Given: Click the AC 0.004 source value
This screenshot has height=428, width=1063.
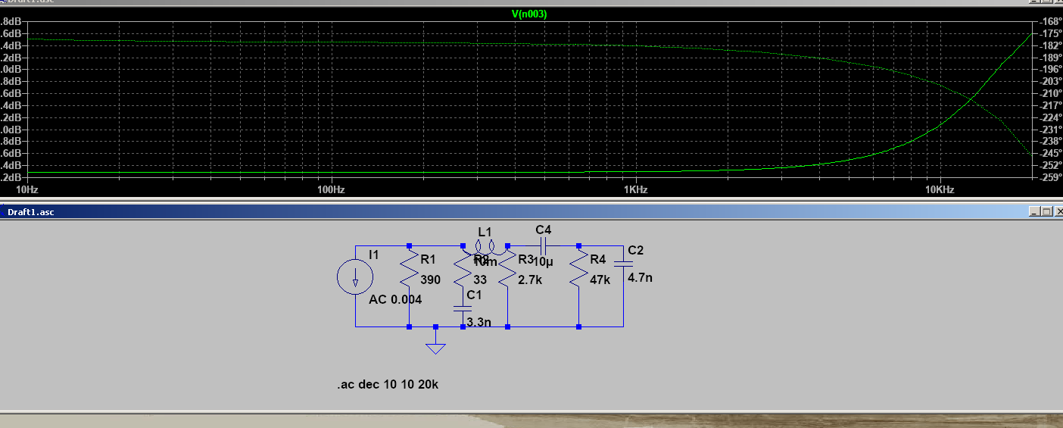Looking at the screenshot, I should pyautogui.click(x=395, y=299).
